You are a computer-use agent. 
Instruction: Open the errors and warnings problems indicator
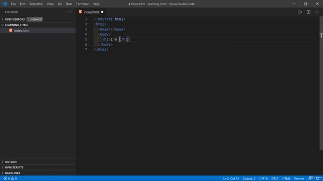(x=10, y=178)
